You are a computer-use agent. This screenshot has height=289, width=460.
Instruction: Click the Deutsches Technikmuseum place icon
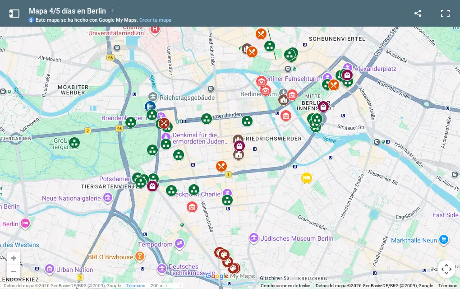click(161, 269)
